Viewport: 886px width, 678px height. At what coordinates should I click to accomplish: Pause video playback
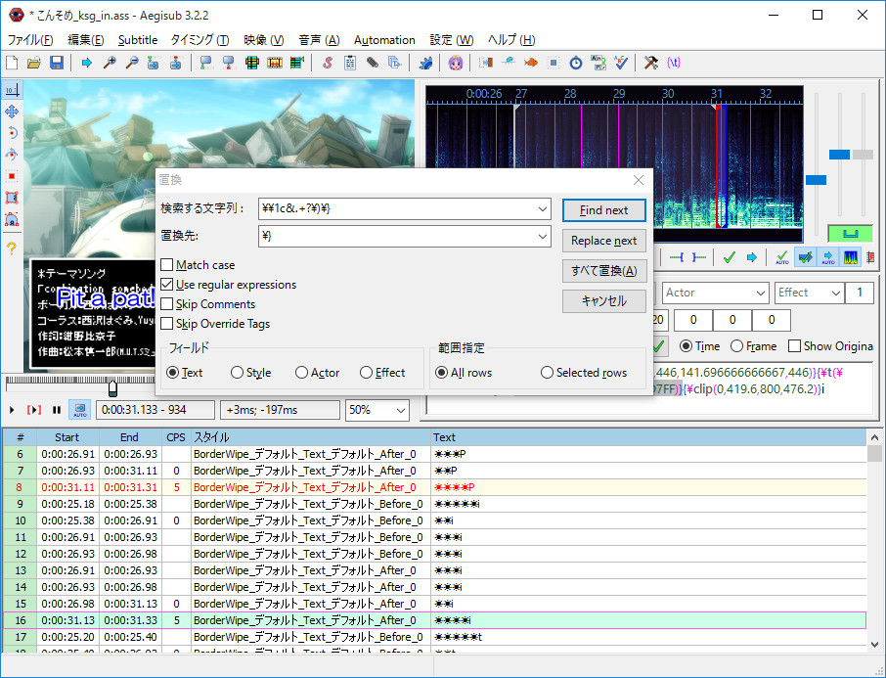[57, 410]
